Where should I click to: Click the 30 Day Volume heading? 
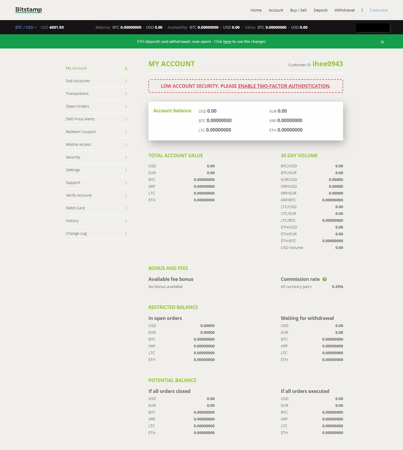[299, 156]
